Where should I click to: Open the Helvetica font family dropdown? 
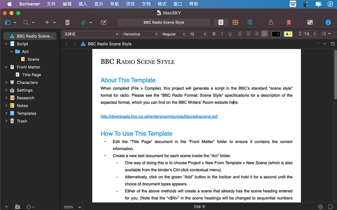pyautogui.click(x=140, y=34)
